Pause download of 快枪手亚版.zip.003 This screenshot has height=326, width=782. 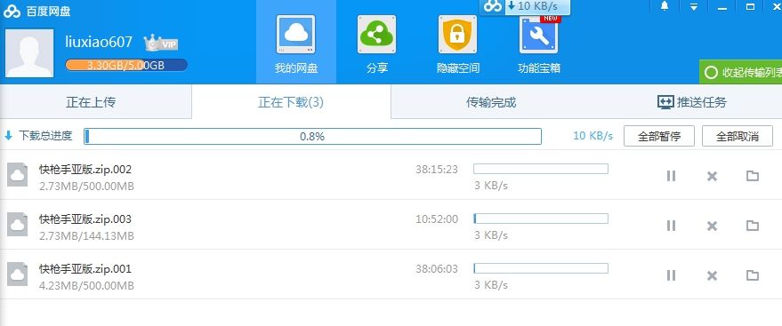(x=671, y=226)
